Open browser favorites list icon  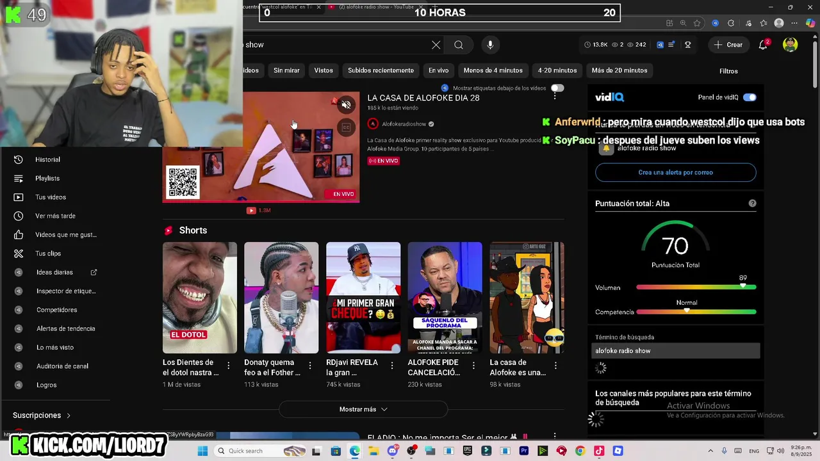(x=764, y=23)
